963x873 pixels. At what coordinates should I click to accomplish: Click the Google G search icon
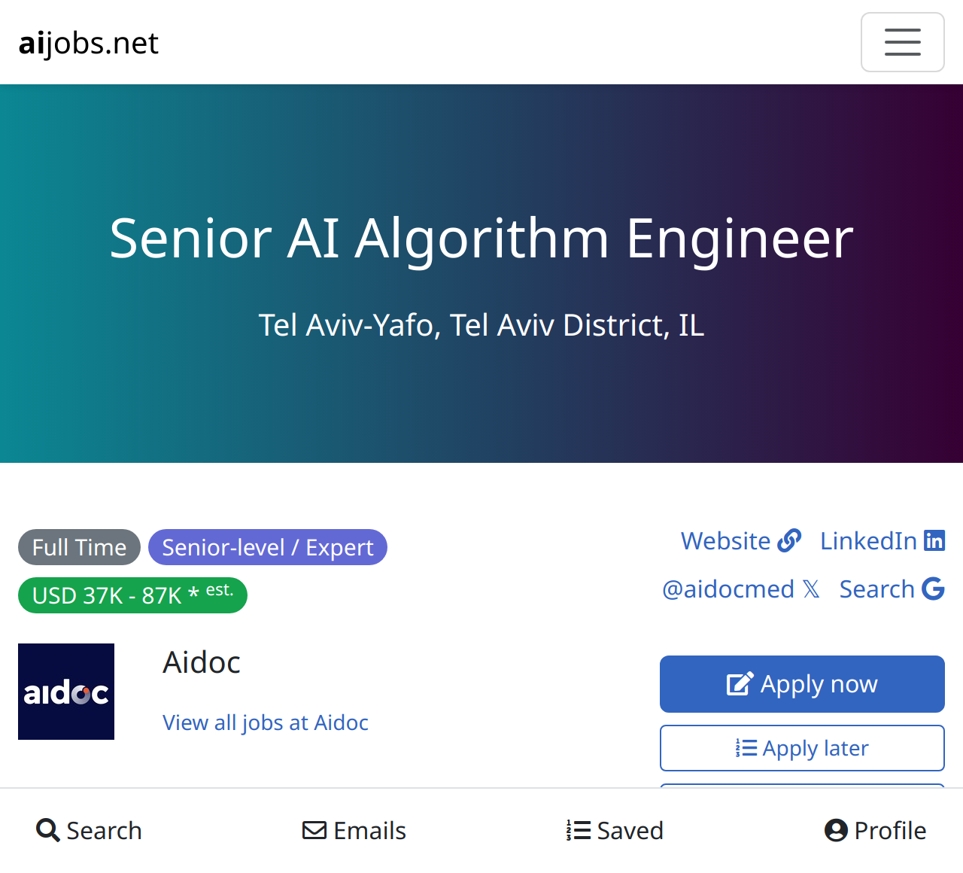point(933,589)
